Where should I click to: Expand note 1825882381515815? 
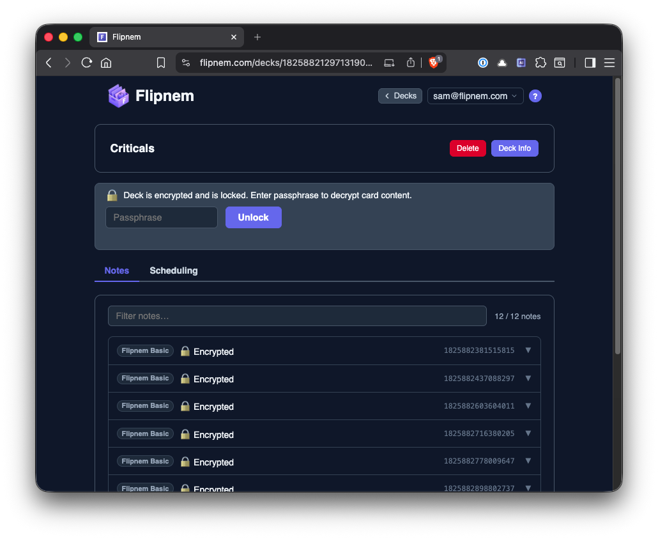528,350
